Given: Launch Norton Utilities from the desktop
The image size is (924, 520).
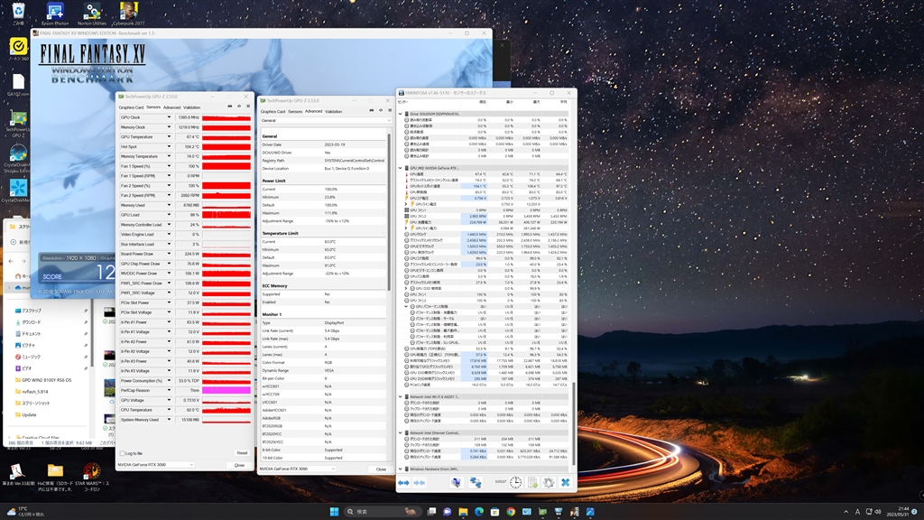Looking at the screenshot, I should (x=92, y=12).
